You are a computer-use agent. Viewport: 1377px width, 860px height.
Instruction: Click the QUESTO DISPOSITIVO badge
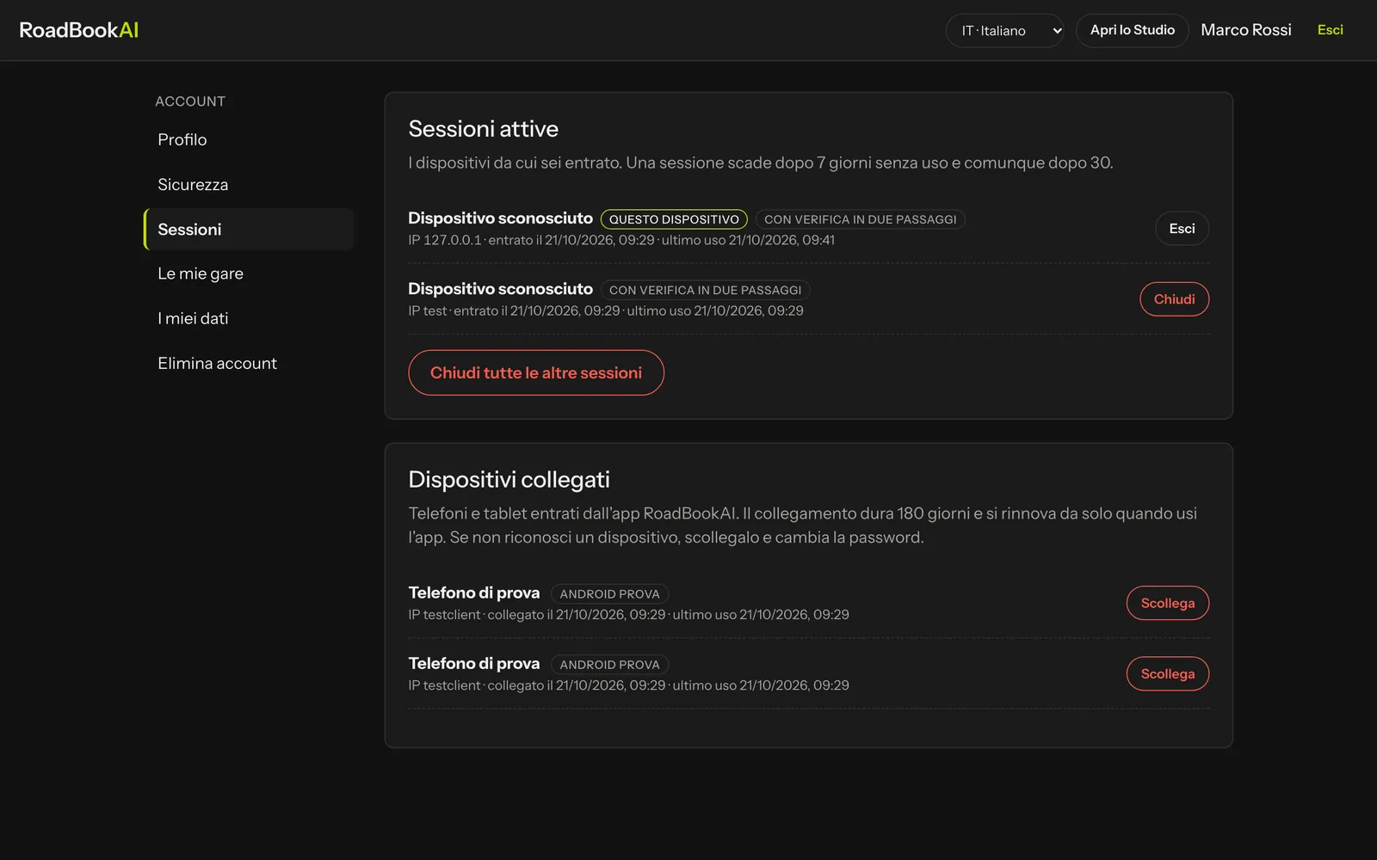[674, 219]
